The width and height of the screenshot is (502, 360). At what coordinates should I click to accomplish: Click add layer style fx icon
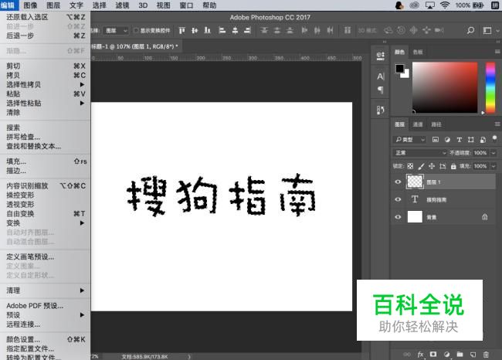(x=420, y=355)
